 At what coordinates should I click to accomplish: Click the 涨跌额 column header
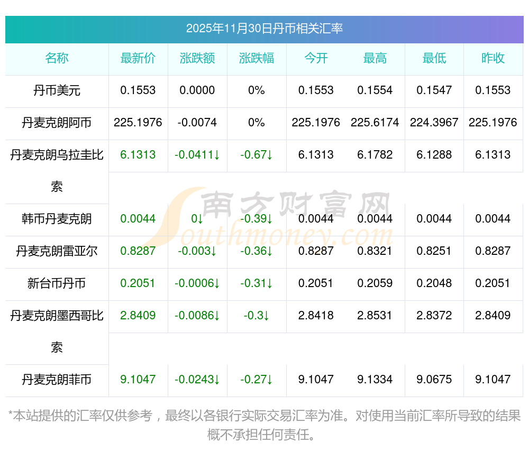coord(197,58)
